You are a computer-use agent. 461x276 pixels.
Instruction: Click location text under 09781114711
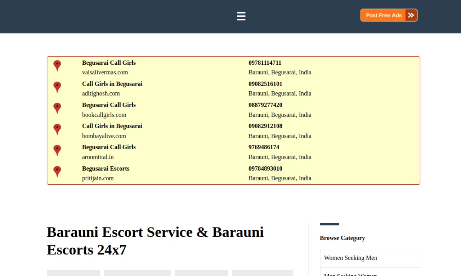coord(280,72)
